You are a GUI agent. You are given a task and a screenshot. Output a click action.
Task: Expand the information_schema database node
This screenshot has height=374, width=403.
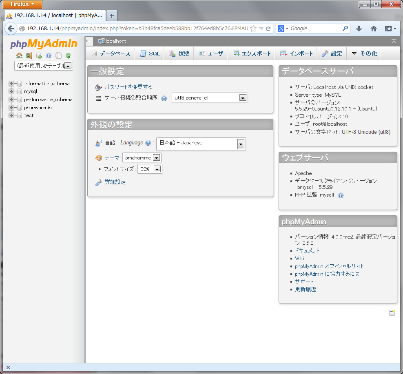point(11,84)
